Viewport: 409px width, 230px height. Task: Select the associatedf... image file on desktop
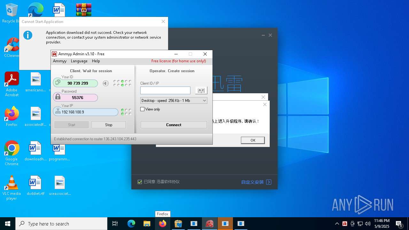click(x=35, y=117)
